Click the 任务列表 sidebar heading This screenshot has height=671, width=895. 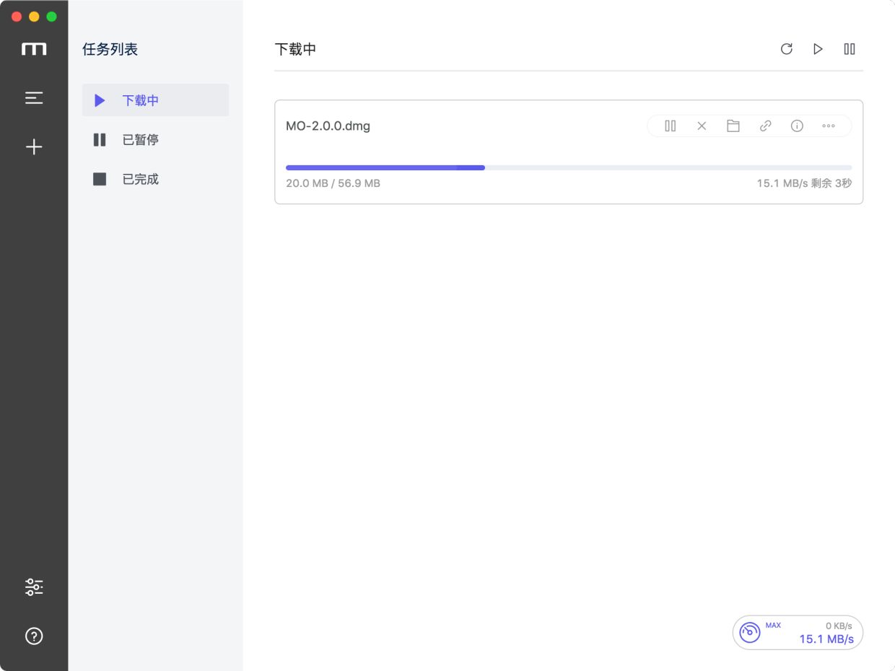(x=110, y=49)
